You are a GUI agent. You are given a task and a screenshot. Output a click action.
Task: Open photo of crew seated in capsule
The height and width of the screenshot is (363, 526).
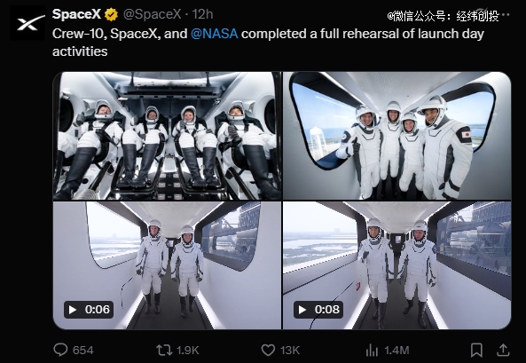[x=167, y=136]
